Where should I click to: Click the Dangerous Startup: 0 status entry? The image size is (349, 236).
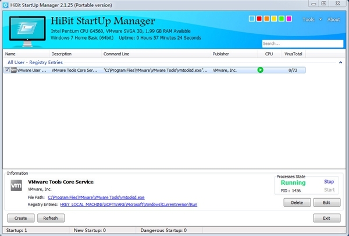tap(163, 230)
